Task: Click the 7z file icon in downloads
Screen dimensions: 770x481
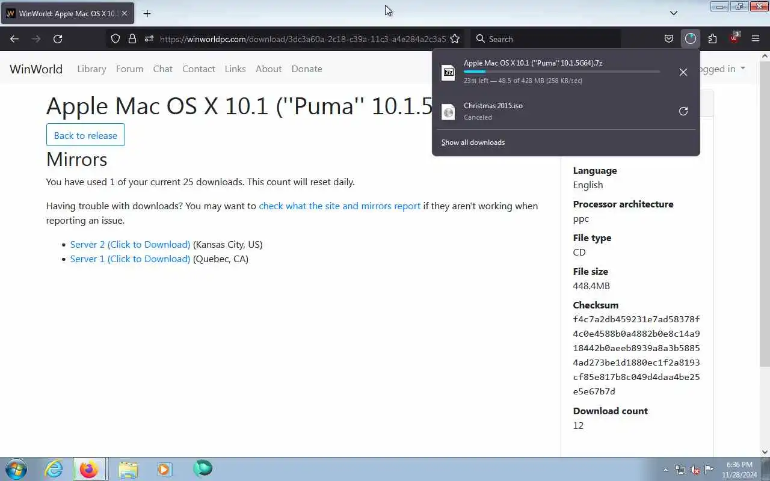Action: pyautogui.click(x=448, y=73)
